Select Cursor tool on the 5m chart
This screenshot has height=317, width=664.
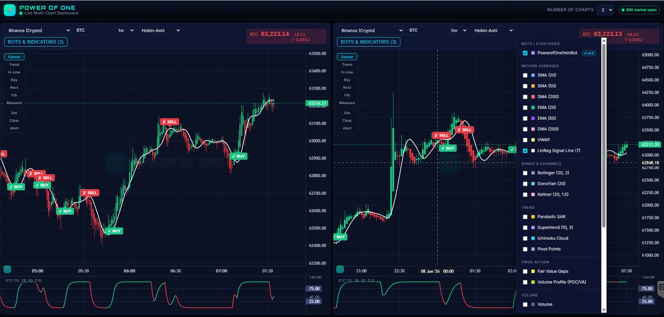click(x=347, y=57)
